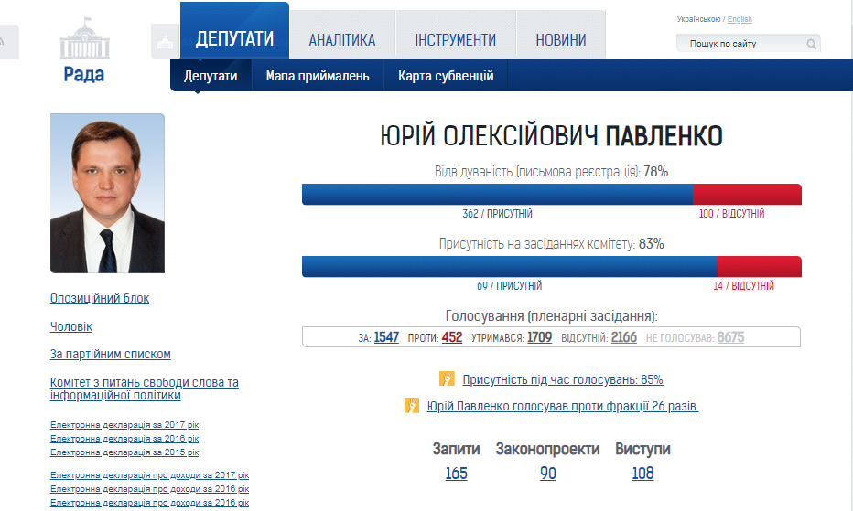Click the НЕ ГОЛОСУВАВ count 8675
This screenshot has width=853, height=511.
(730, 337)
